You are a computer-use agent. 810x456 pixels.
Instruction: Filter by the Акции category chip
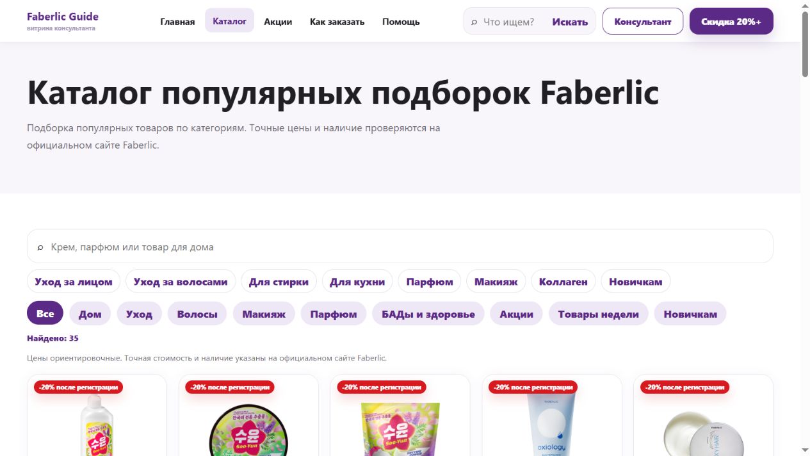click(517, 314)
